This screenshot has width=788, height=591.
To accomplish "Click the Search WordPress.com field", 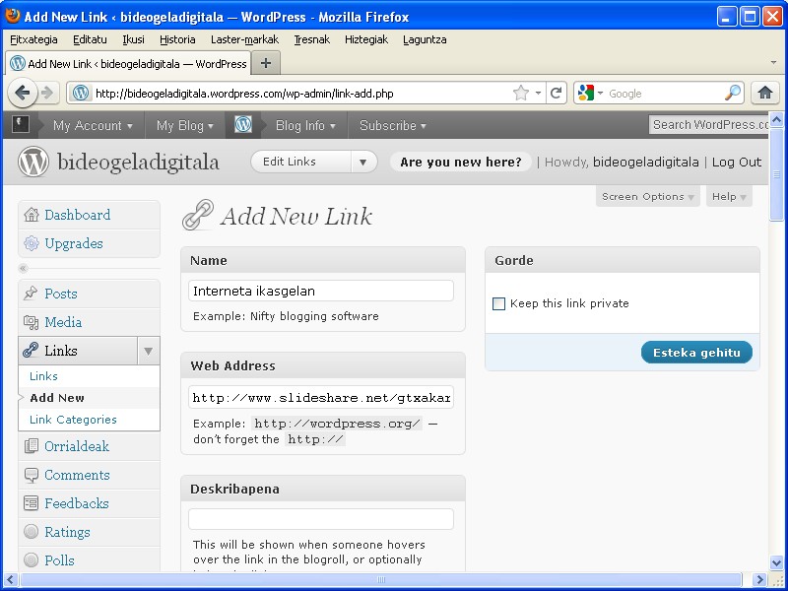I will pos(708,125).
